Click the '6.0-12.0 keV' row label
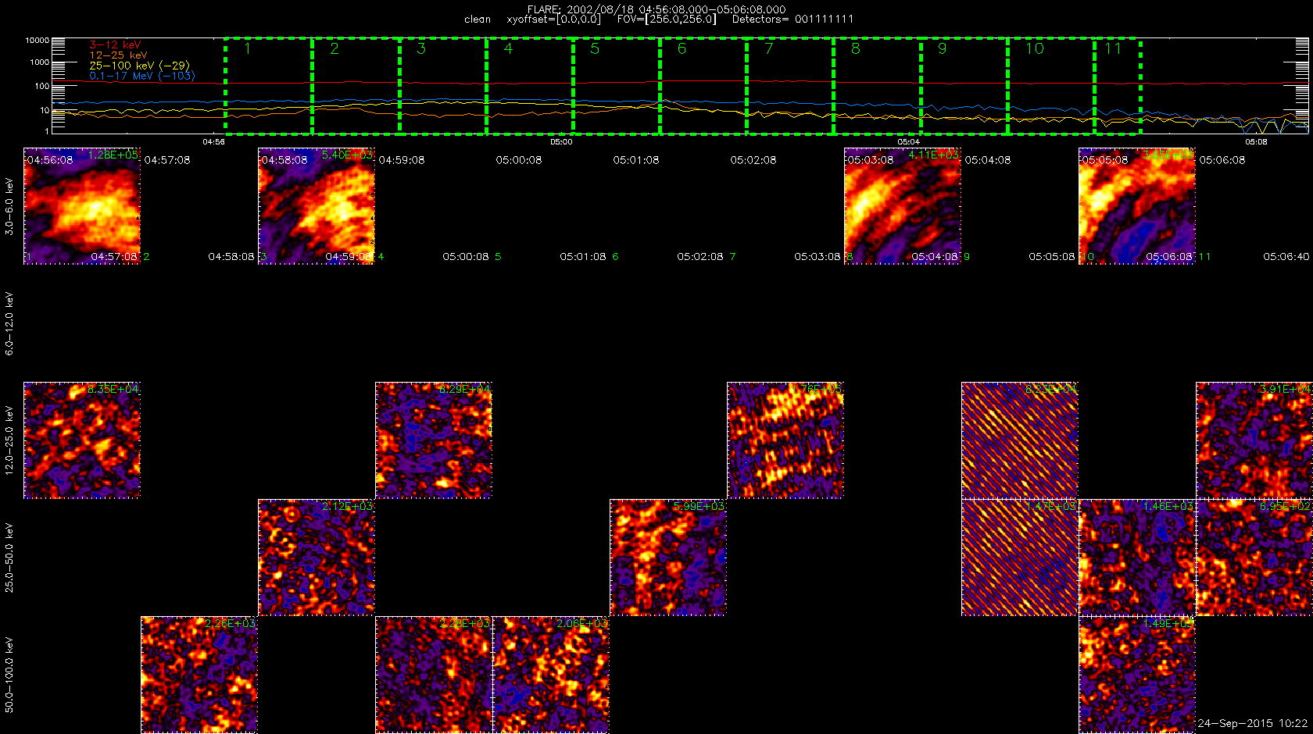 tap(9, 323)
